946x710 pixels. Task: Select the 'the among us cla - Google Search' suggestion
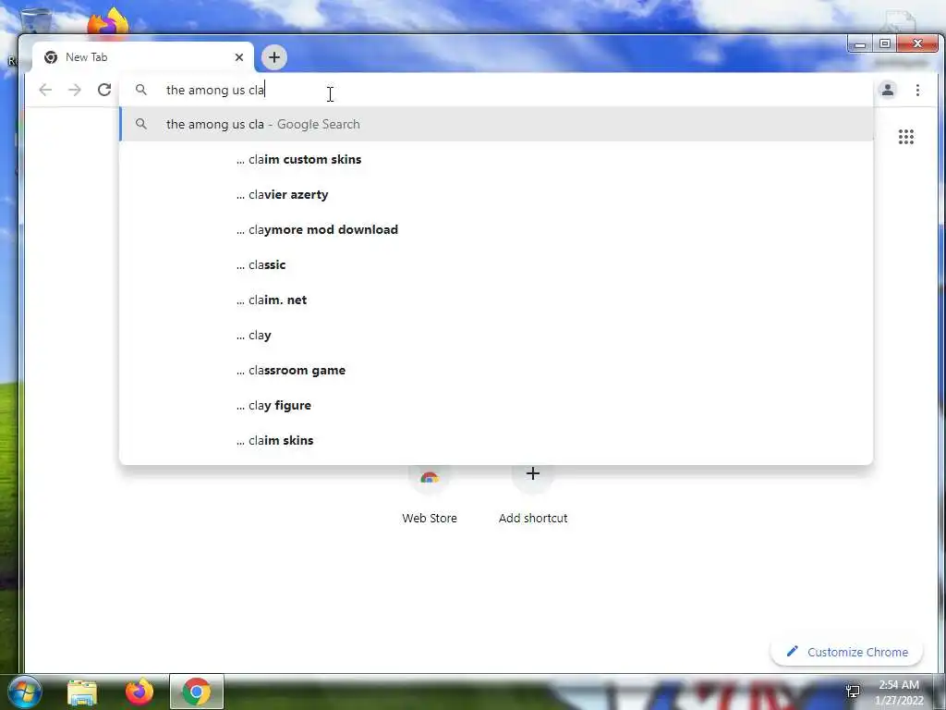point(496,124)
